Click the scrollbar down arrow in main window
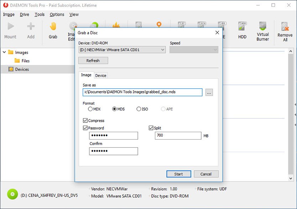This screenshot has width=297, height=209. point(291,178)
